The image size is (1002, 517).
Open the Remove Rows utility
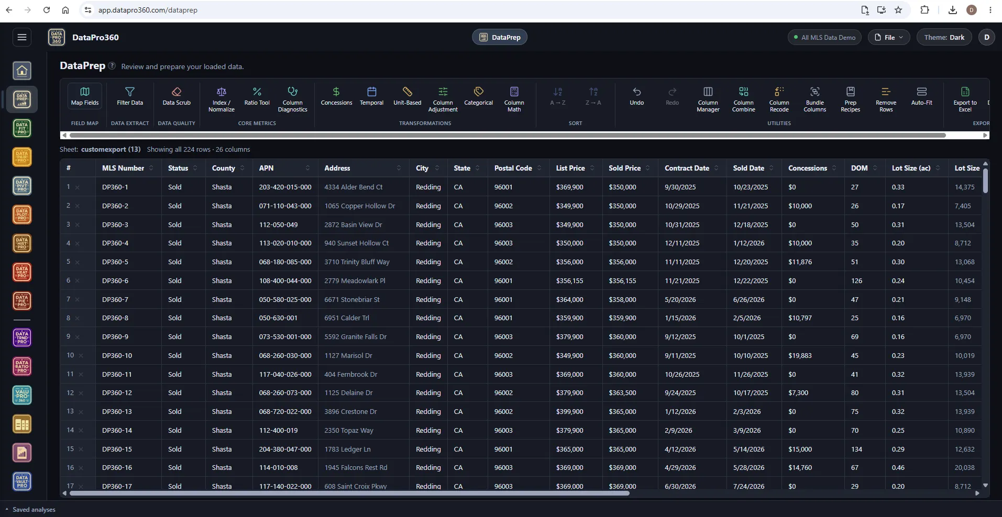pos(886,99)
